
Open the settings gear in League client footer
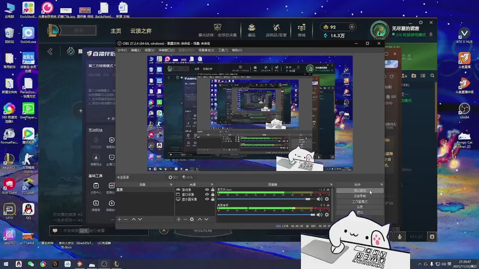click(x=432, y=237)
